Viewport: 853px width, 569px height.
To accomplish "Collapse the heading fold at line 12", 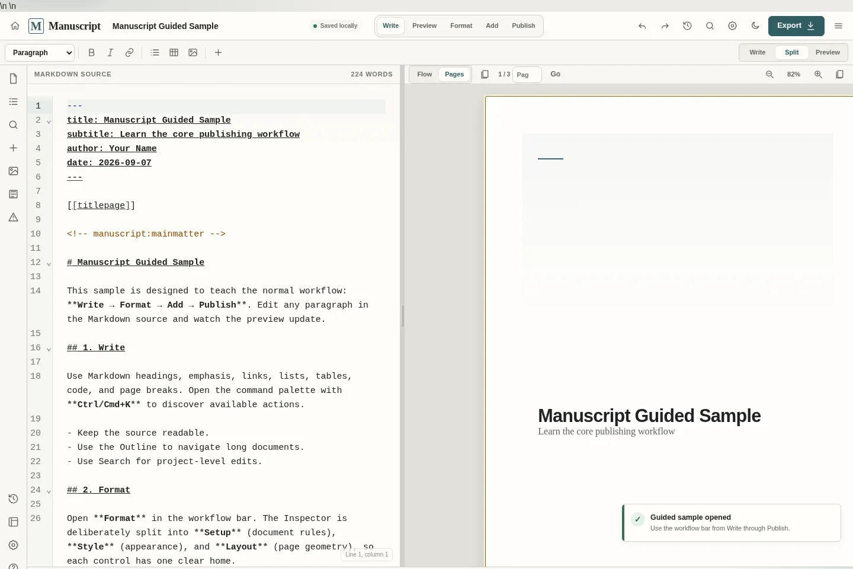I will 49,264.
